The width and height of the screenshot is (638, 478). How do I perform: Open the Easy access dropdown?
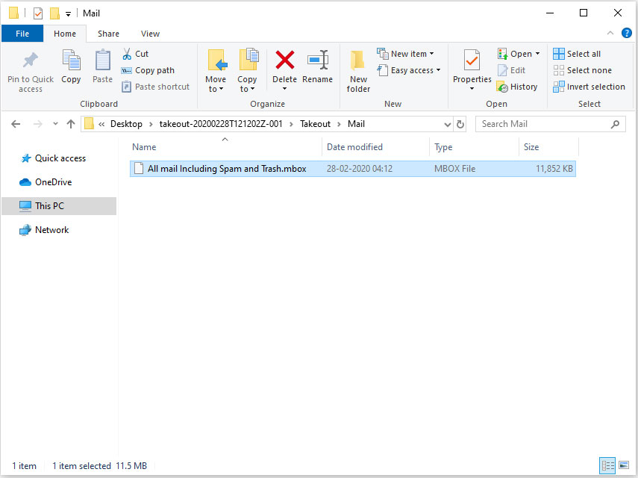[x=409, y=69]
